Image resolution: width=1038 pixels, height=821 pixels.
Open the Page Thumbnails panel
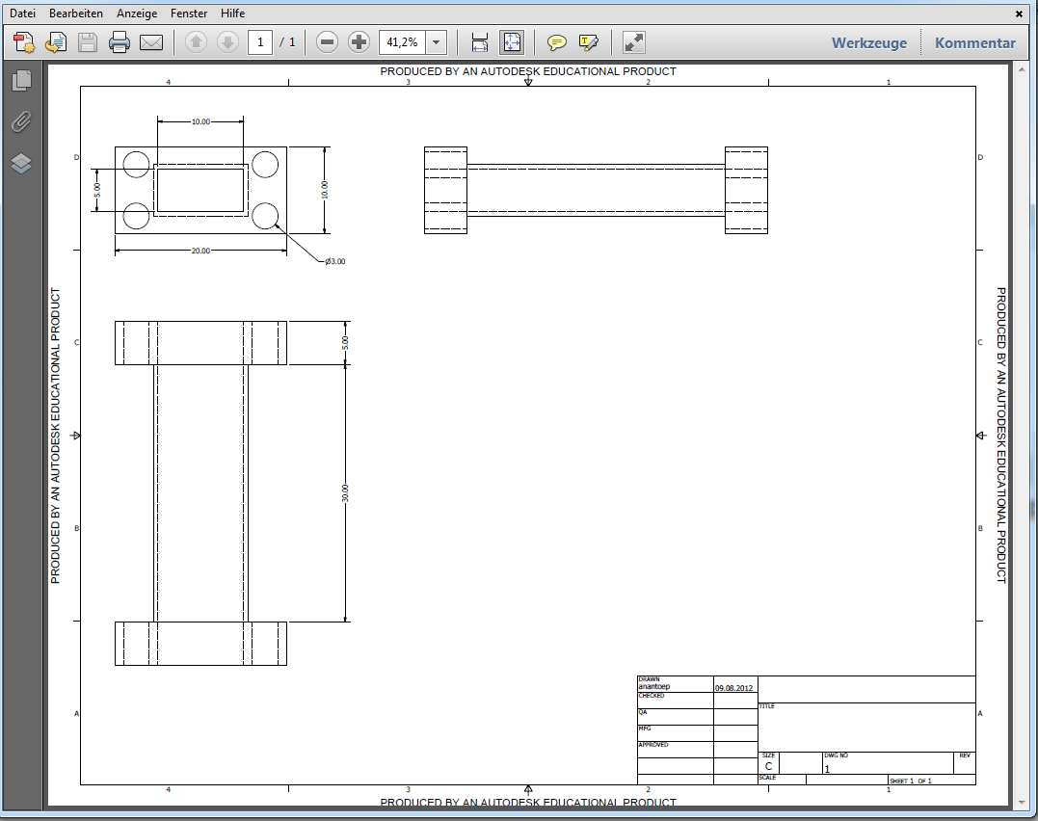(x=21, y=81)
